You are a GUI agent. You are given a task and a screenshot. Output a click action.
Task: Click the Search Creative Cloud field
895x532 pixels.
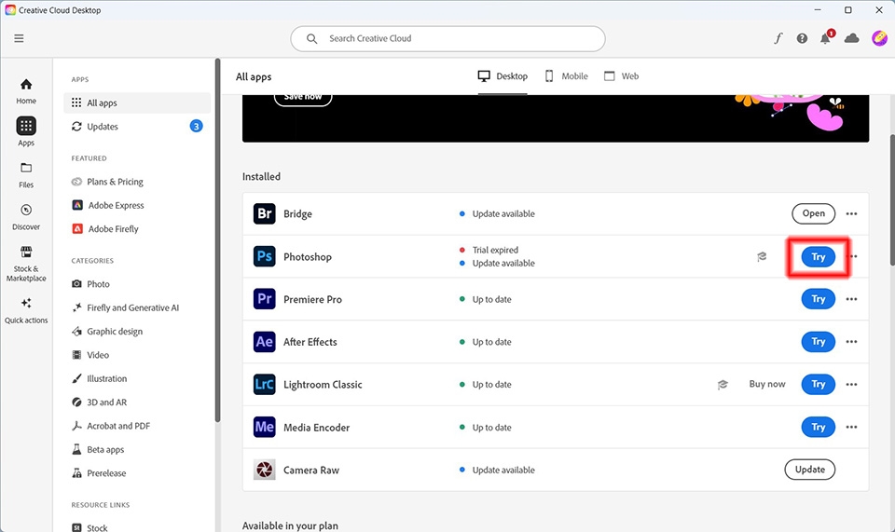447,38
